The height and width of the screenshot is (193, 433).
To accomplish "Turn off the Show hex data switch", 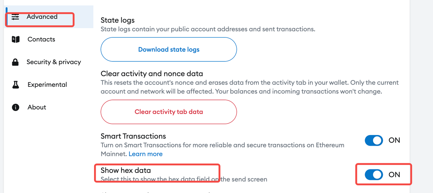I will point(374,174).
